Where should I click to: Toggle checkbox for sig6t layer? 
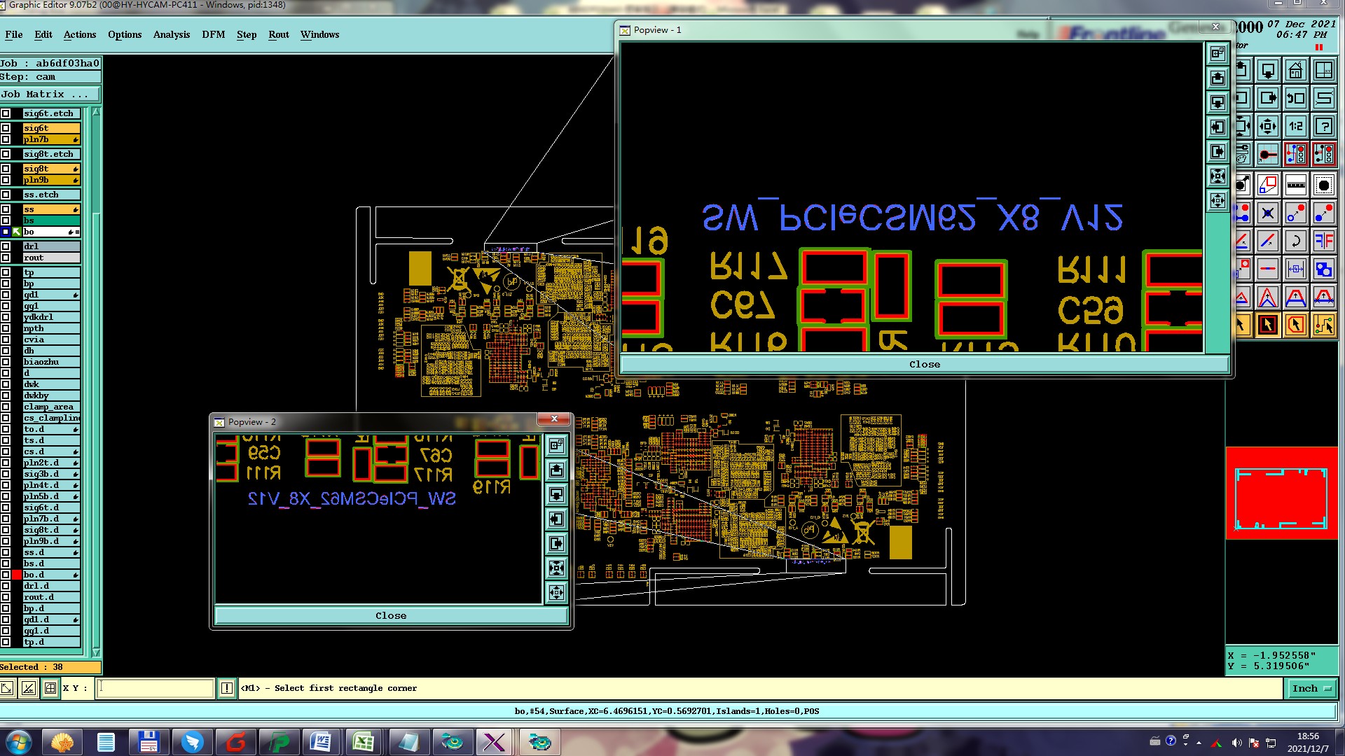[6, 128]
